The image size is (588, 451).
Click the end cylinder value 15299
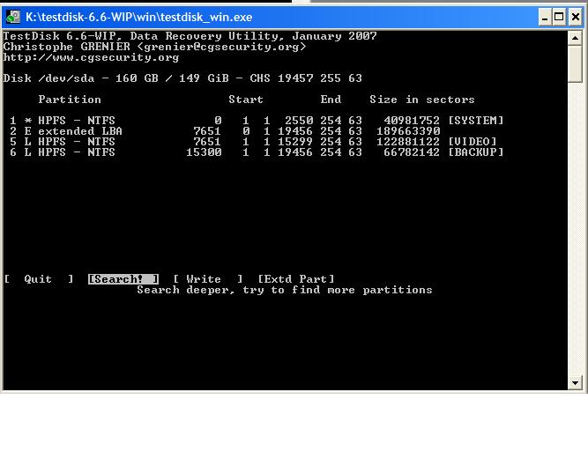click(x=295, y=142)
